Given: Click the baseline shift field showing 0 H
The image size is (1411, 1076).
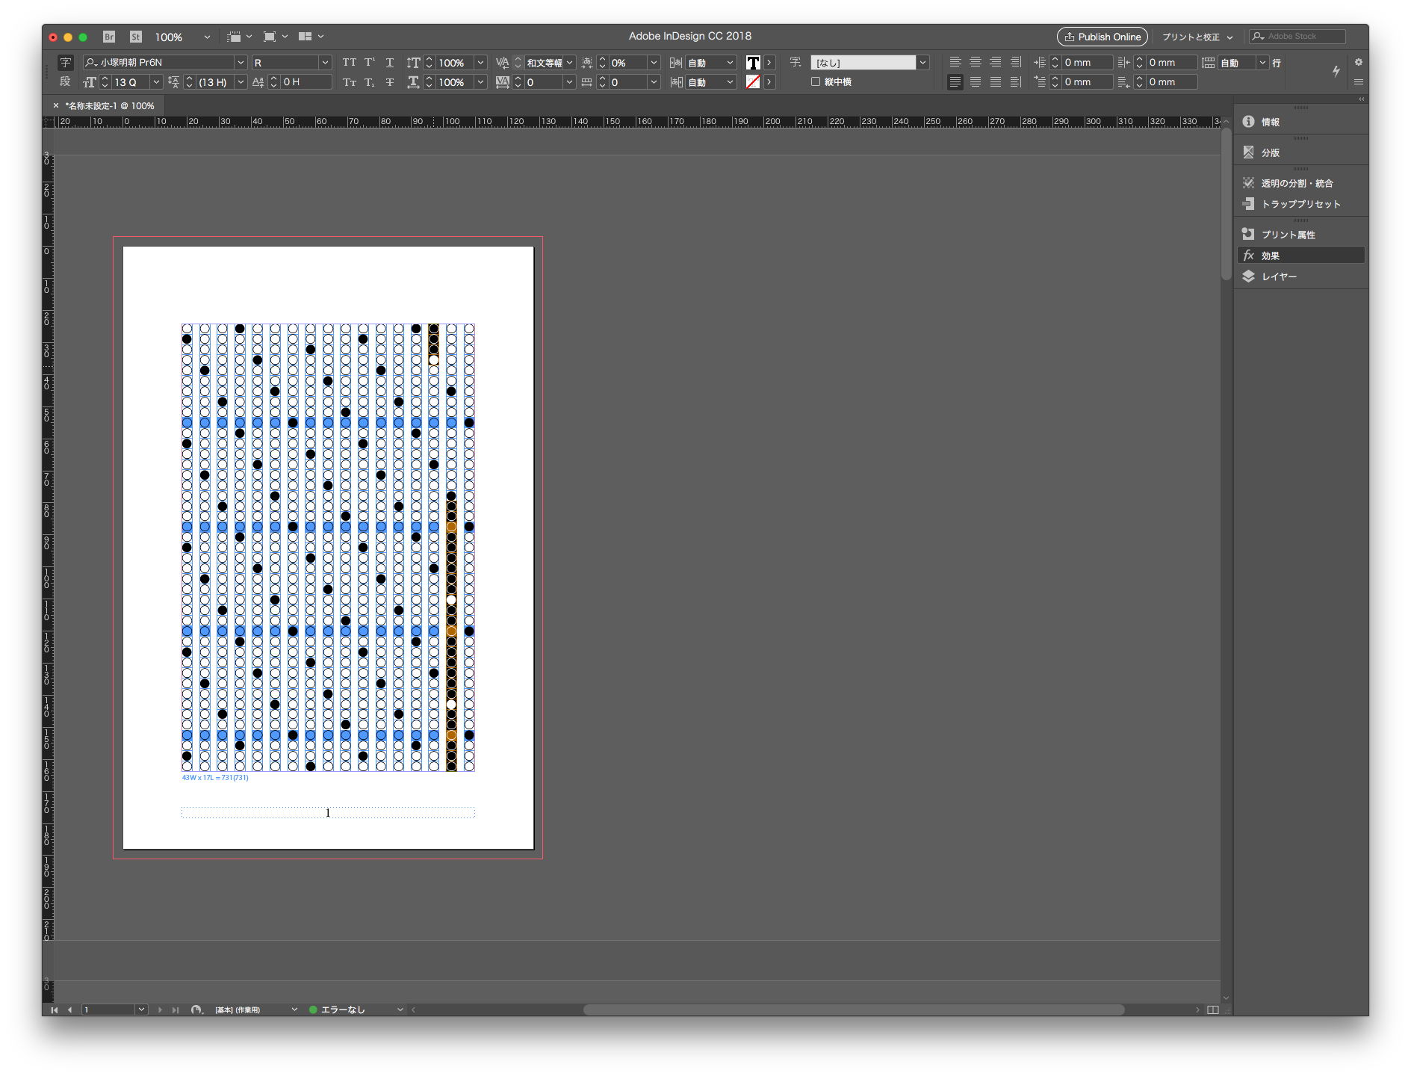Looking at the screenshot, I should 306,82.
